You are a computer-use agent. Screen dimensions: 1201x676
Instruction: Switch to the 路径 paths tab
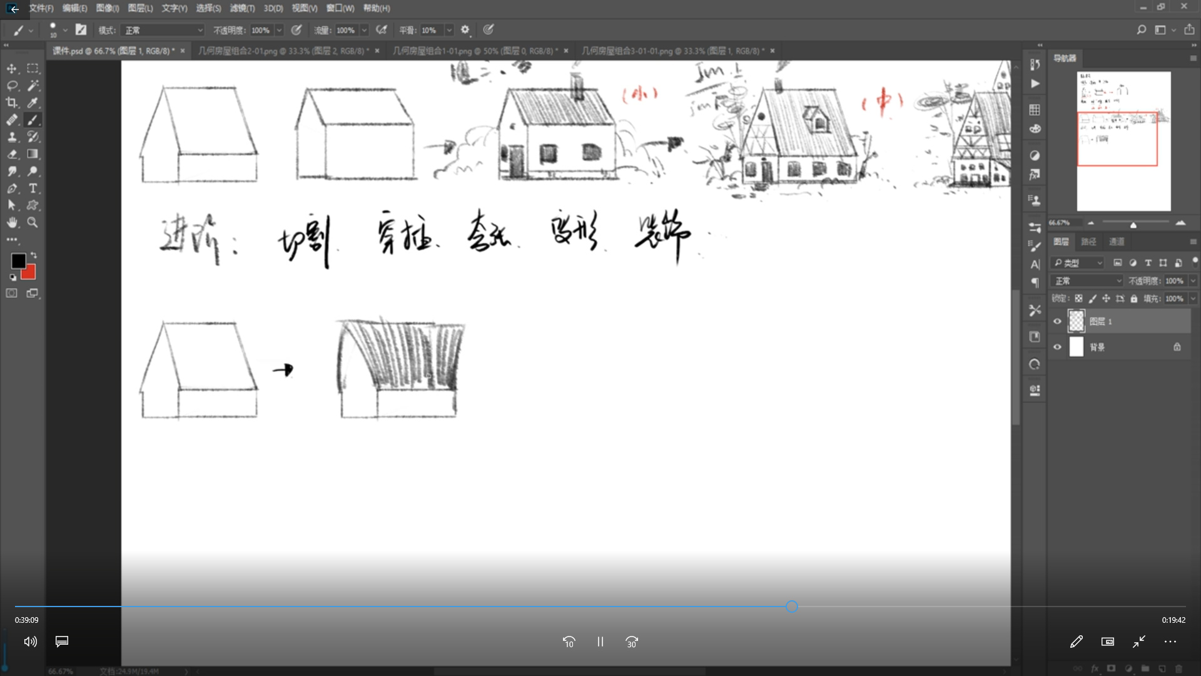coord(1089,242)
